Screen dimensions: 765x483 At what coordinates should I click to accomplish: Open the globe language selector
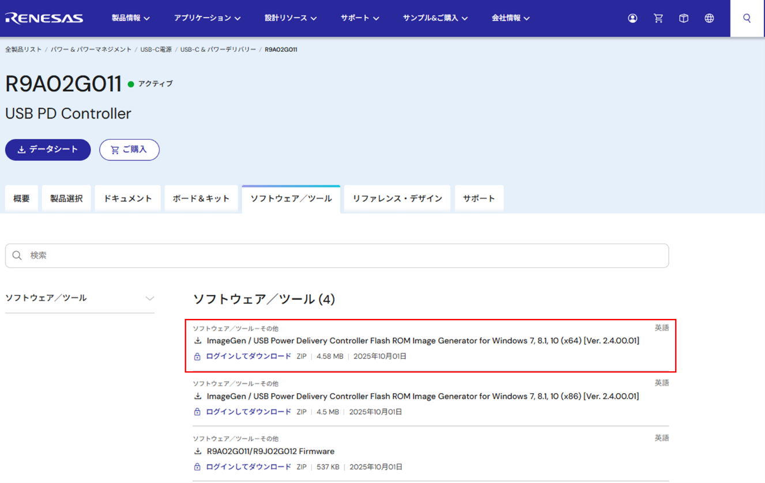[x=709, y=18]
